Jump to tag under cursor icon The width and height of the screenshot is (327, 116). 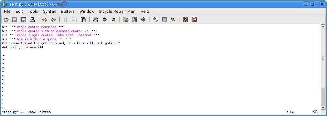173,20
